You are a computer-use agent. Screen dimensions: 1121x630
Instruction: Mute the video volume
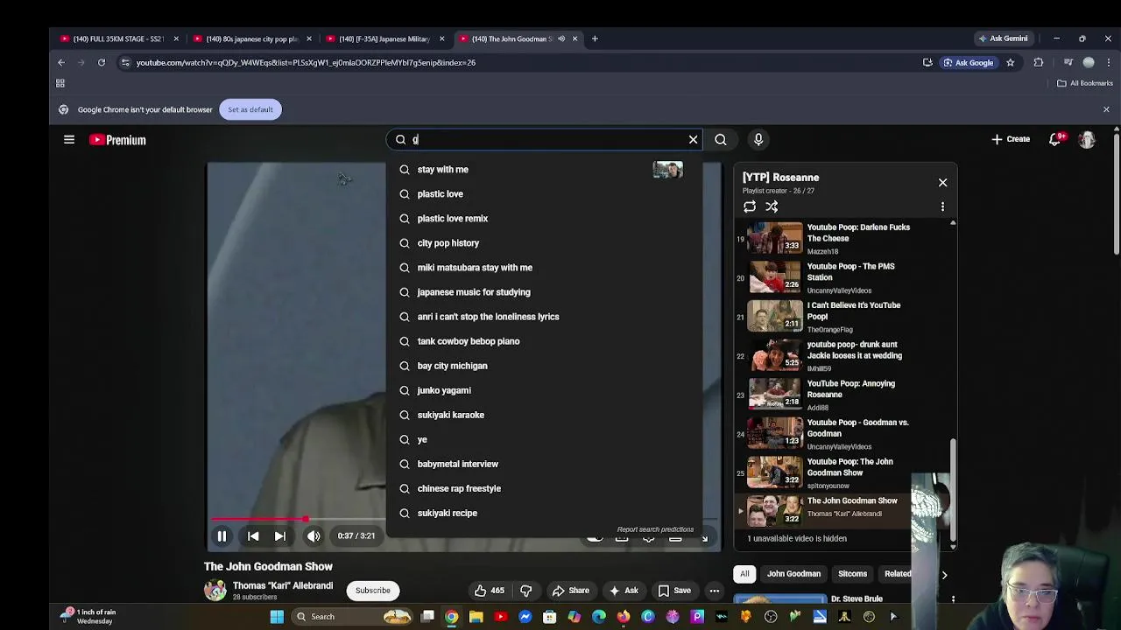coord(314,536)
